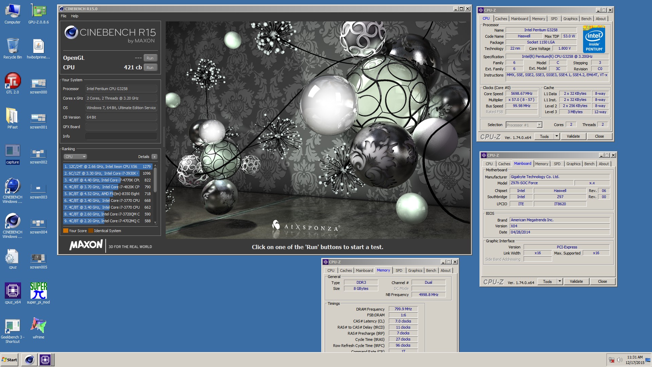Click the network icon in system tray
The height and width of the screenshot is (367, 652).
coord(612,360)
